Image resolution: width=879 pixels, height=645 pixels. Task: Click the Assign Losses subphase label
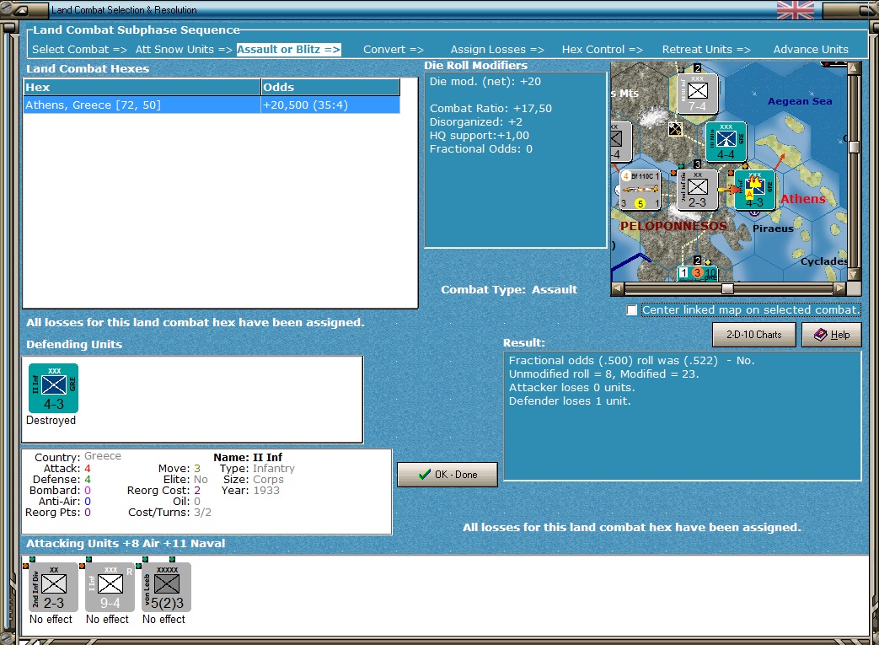point(497,50)
